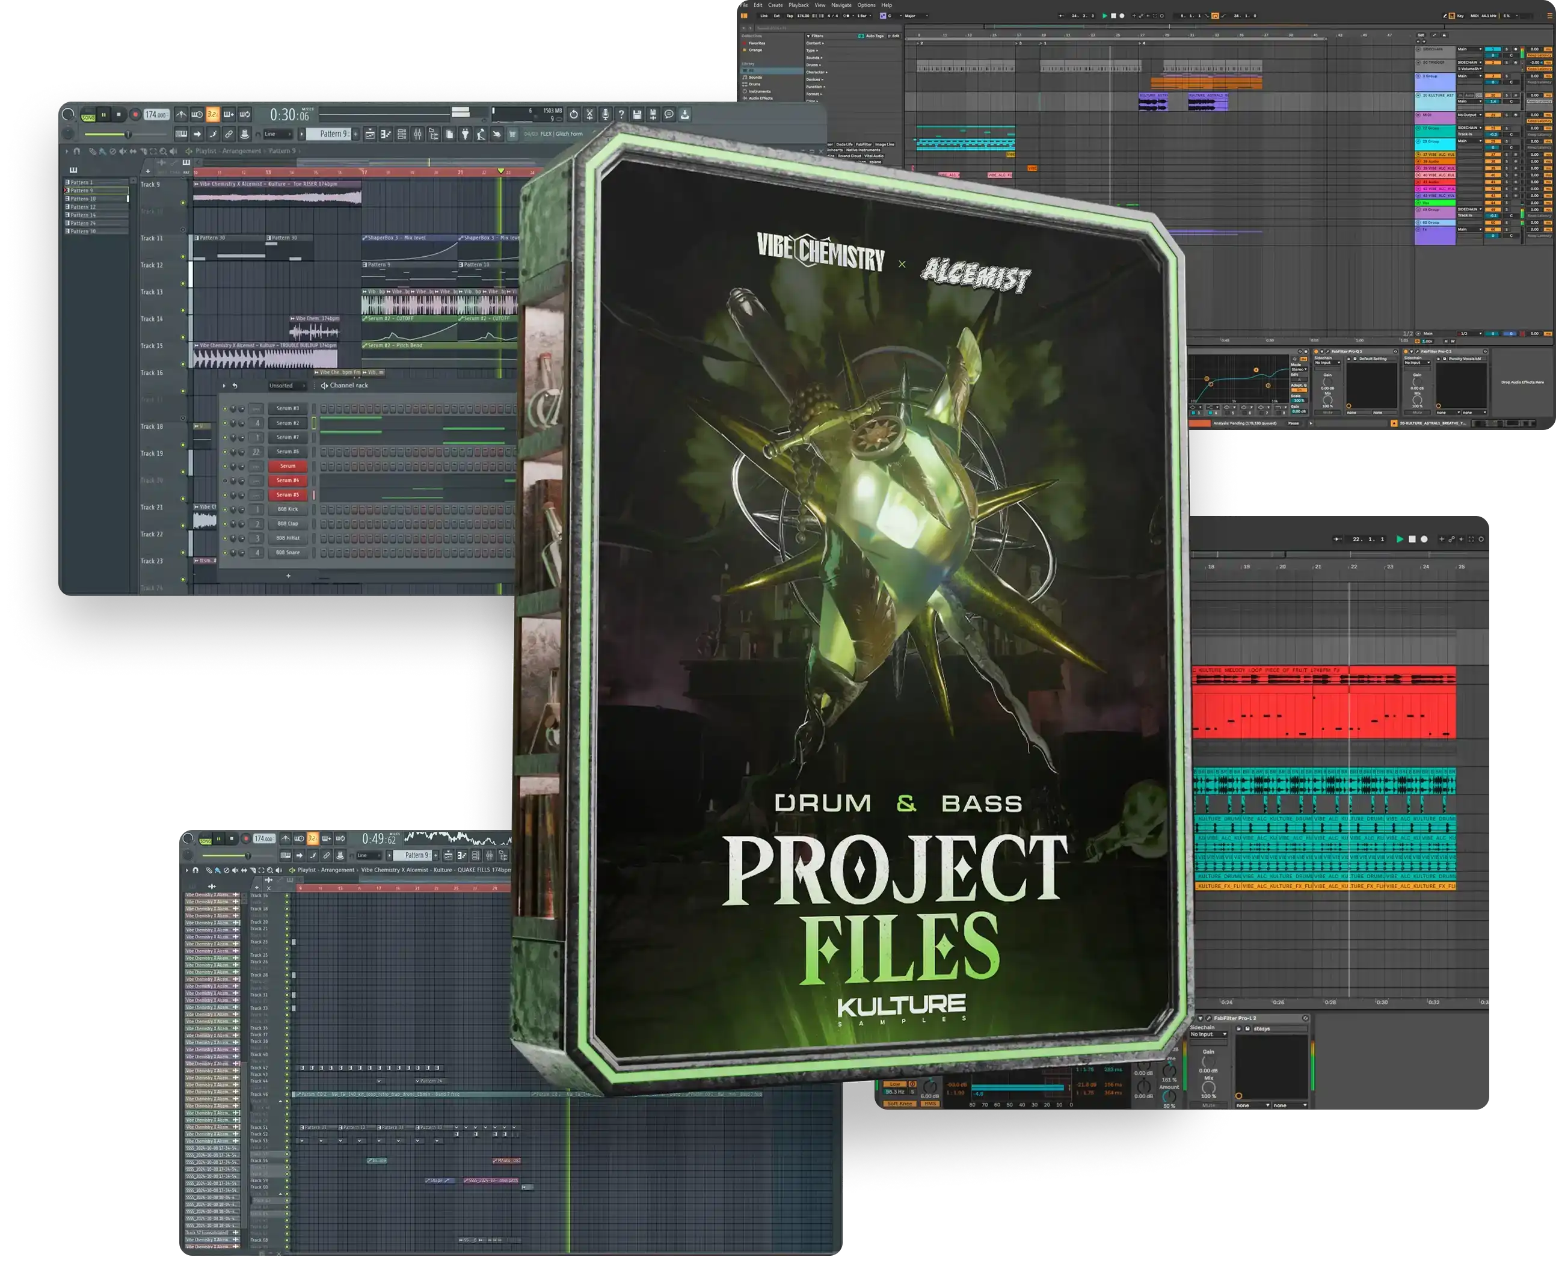Click the shopping cart icon
1556x1281 pixels.
513,134
